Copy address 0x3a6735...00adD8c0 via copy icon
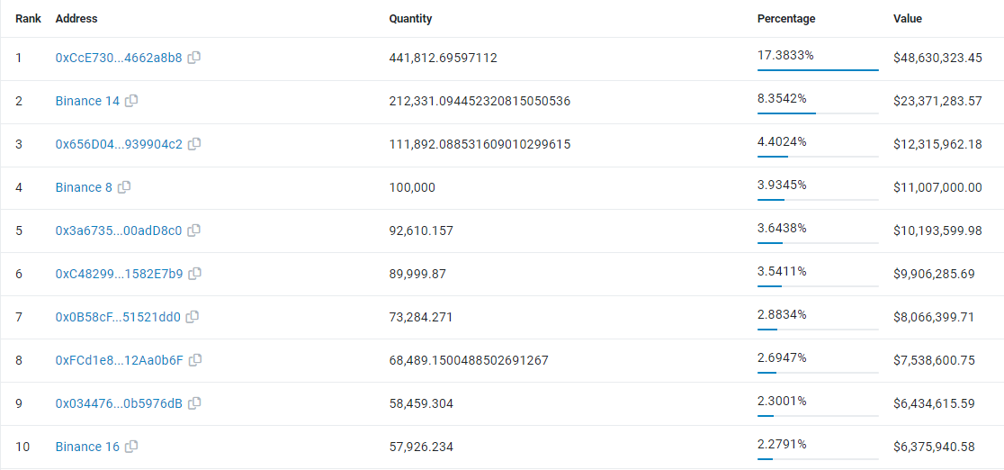 pyautogui.click(x=194, y=230)
